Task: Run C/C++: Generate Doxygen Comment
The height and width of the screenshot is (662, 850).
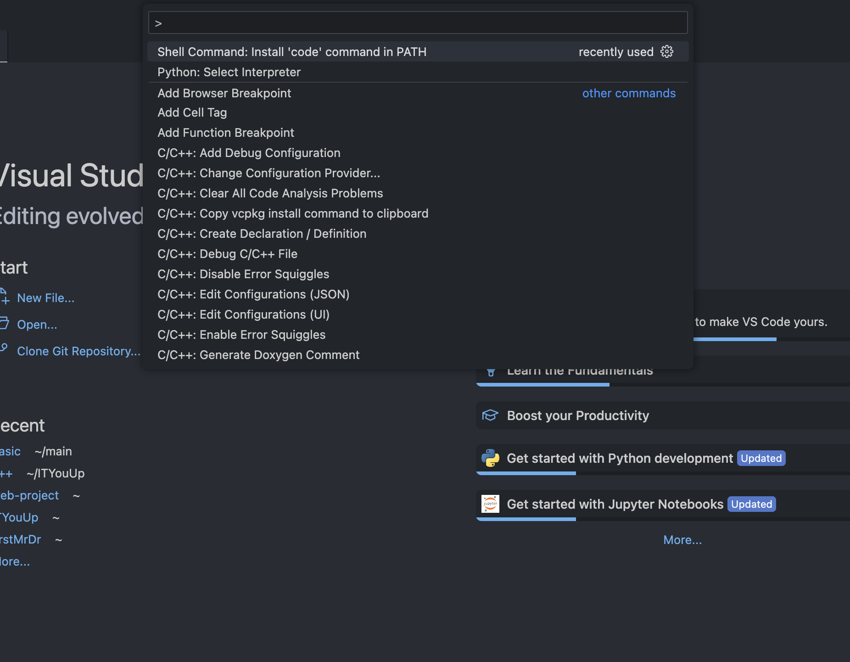Action: click(418, 355)
